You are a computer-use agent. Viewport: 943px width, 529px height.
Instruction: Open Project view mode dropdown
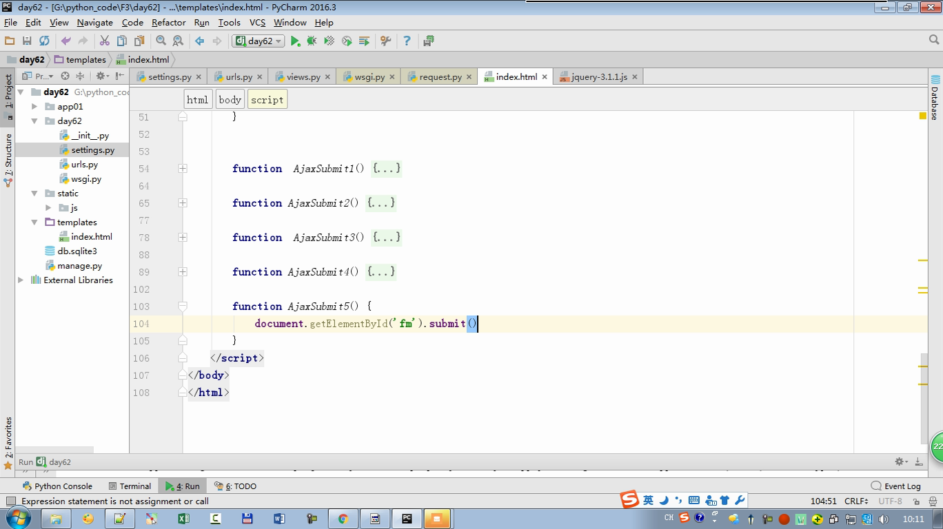(x=39, y=76)
